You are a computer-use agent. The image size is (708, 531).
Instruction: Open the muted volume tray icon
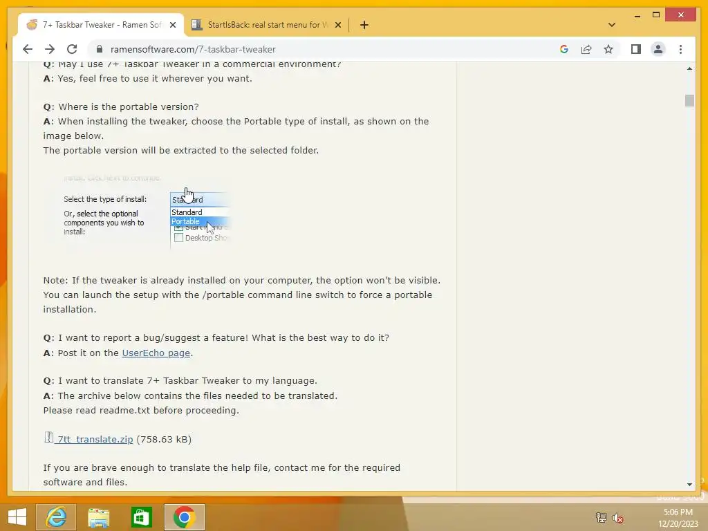[618, 518]
